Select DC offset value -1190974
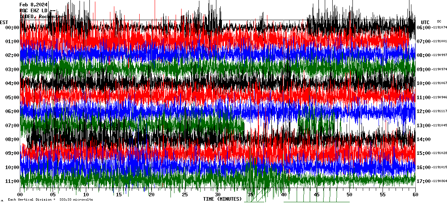Image resolution: width=447 pixels, height=205 pixels. tap(439, 69)
